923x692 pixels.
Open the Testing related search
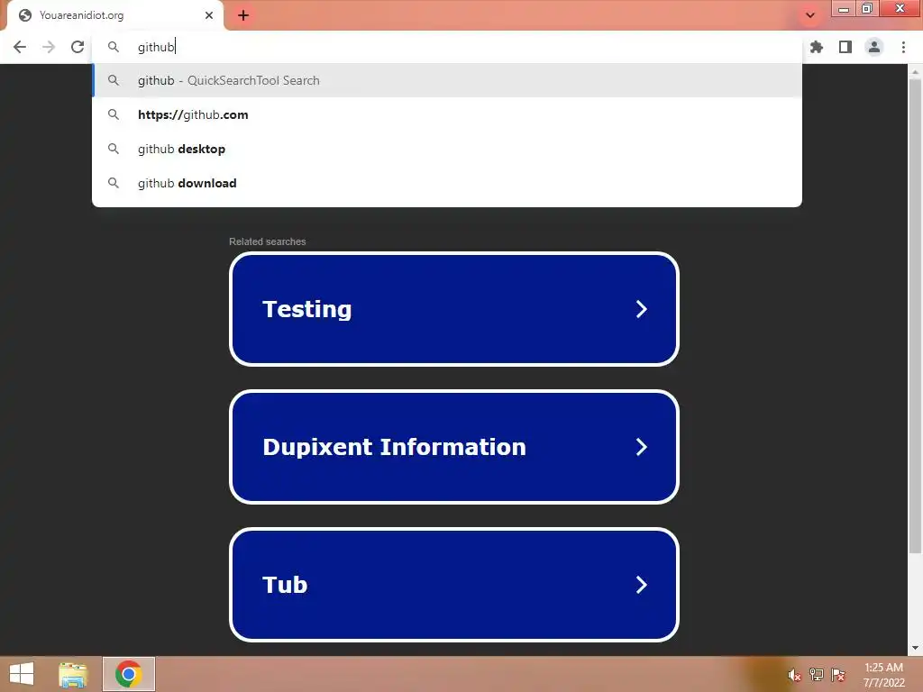pyautogui.click(x=454, y=309)
